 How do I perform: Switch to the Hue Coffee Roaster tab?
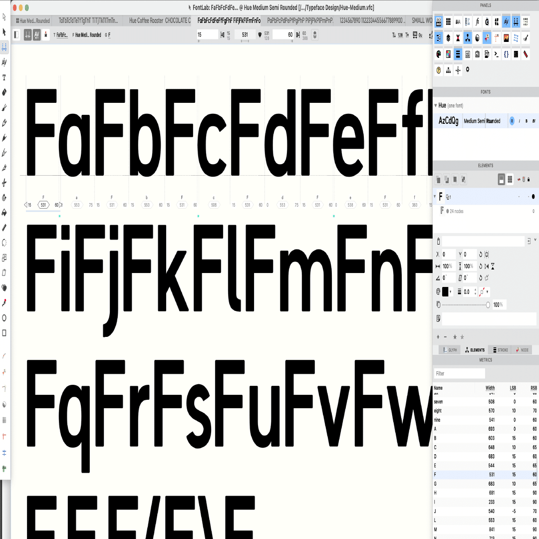pos(160,20)
